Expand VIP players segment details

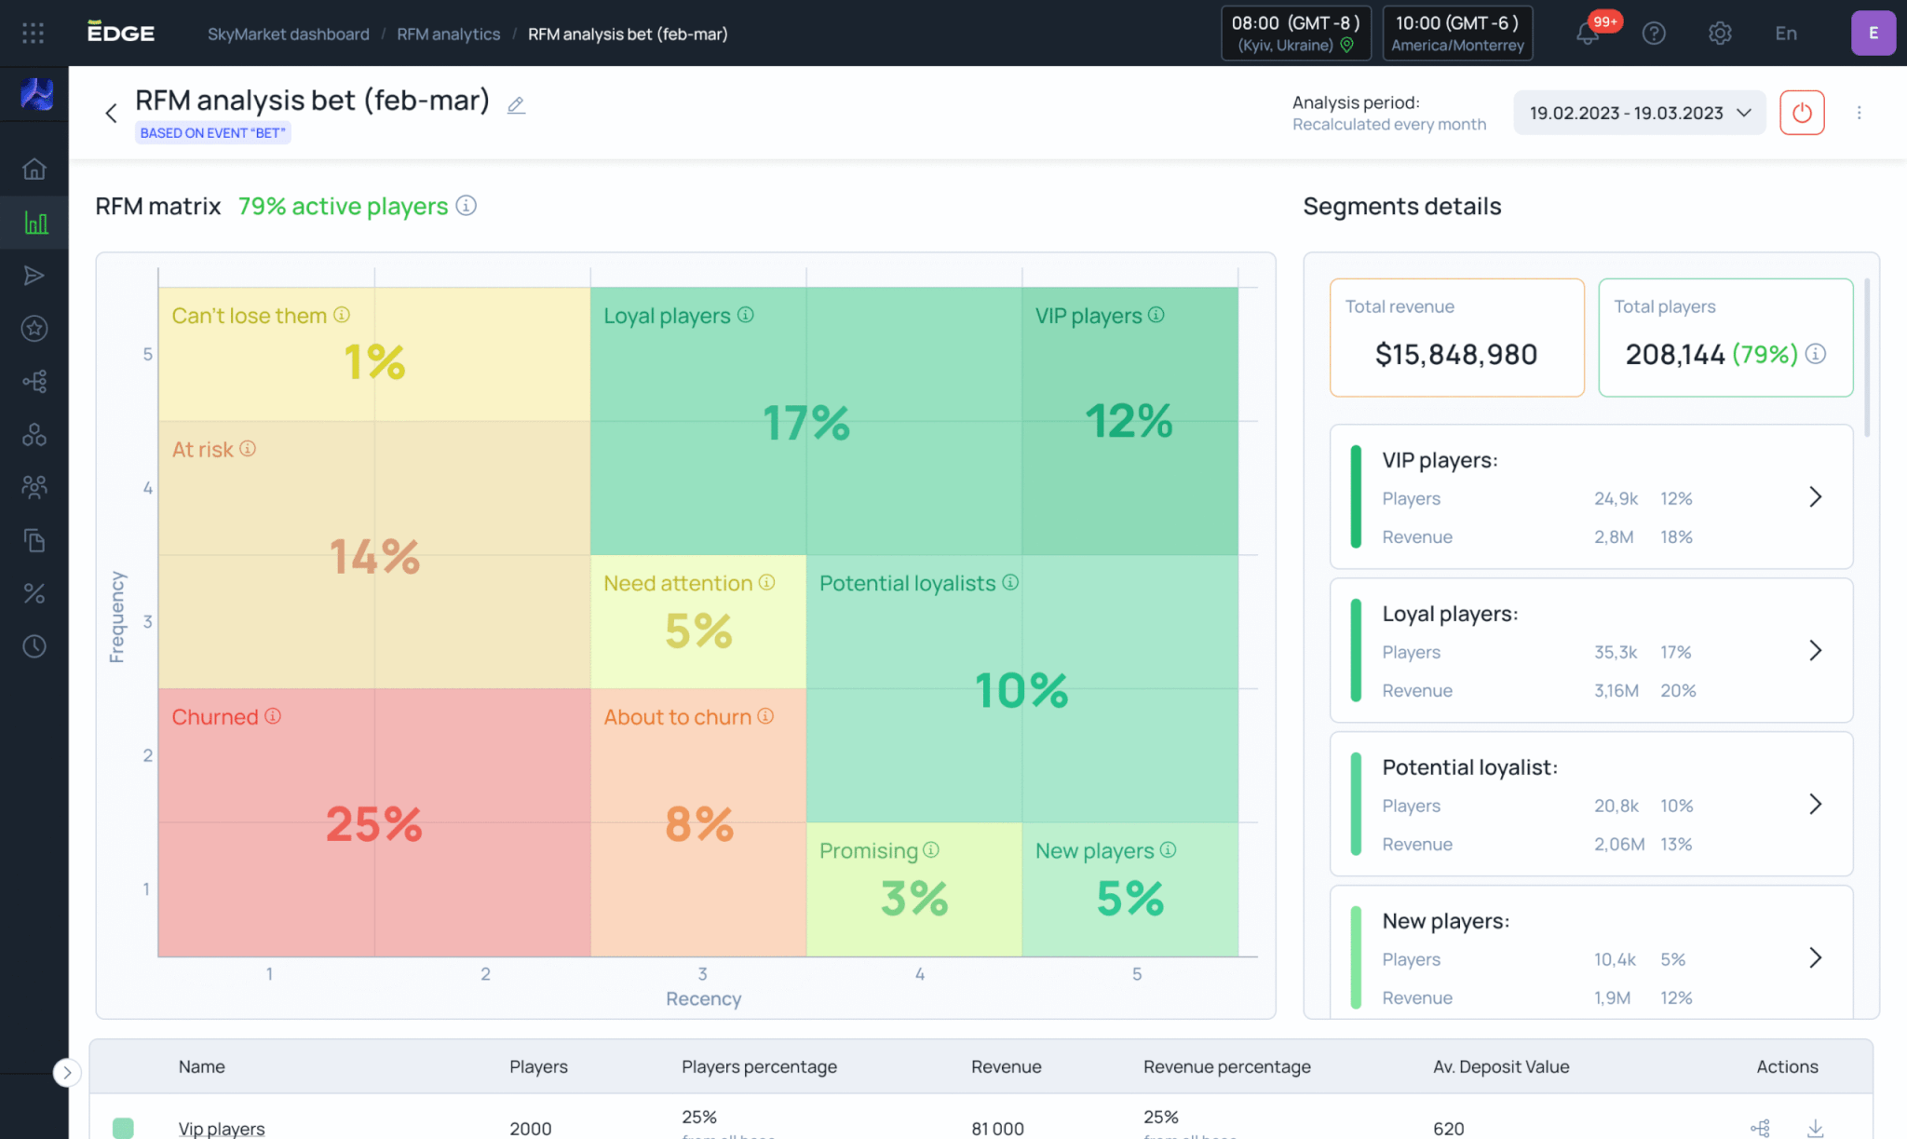1815,496
